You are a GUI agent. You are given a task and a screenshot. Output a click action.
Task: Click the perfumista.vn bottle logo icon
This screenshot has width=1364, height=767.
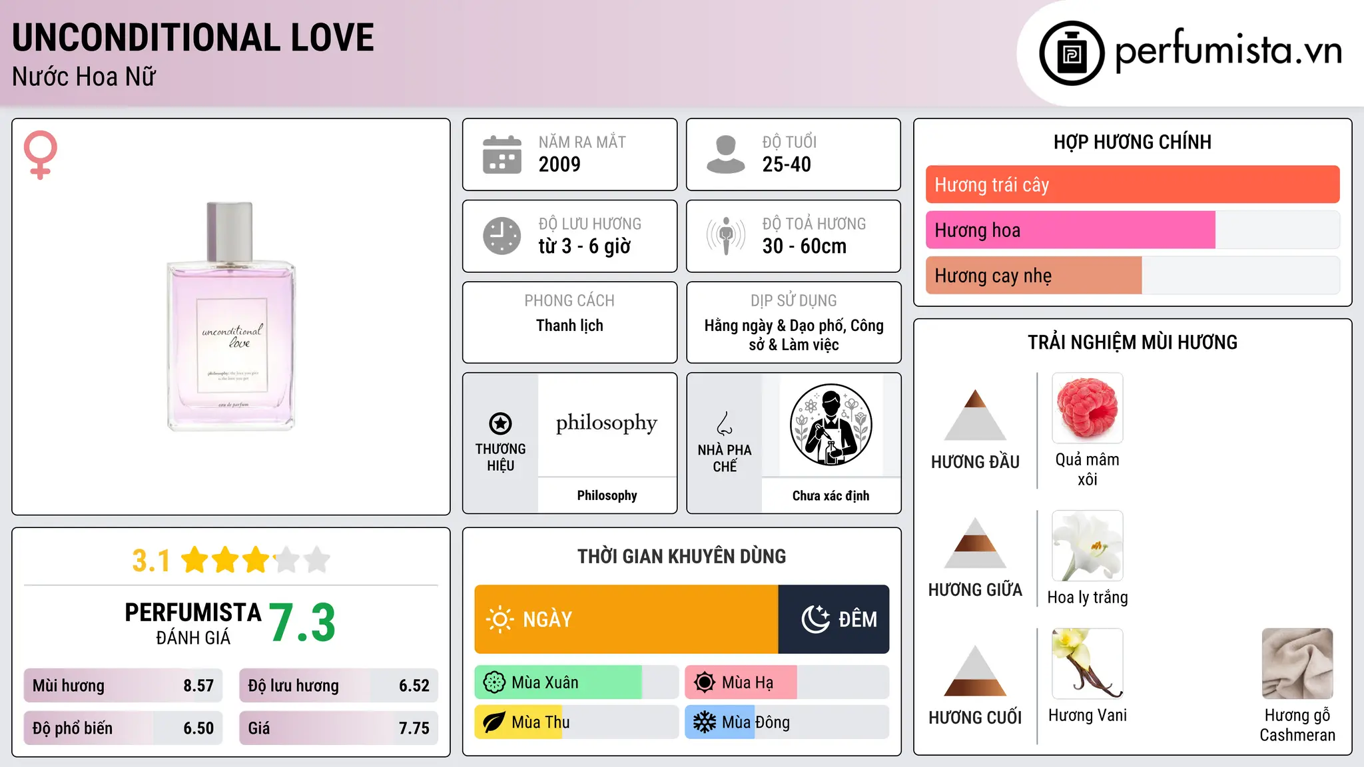1072,53
